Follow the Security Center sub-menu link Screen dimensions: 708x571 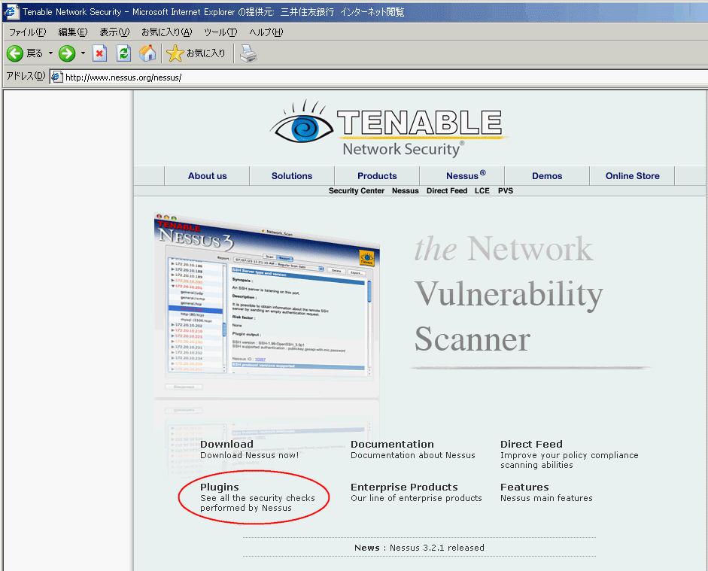[357, 191]
